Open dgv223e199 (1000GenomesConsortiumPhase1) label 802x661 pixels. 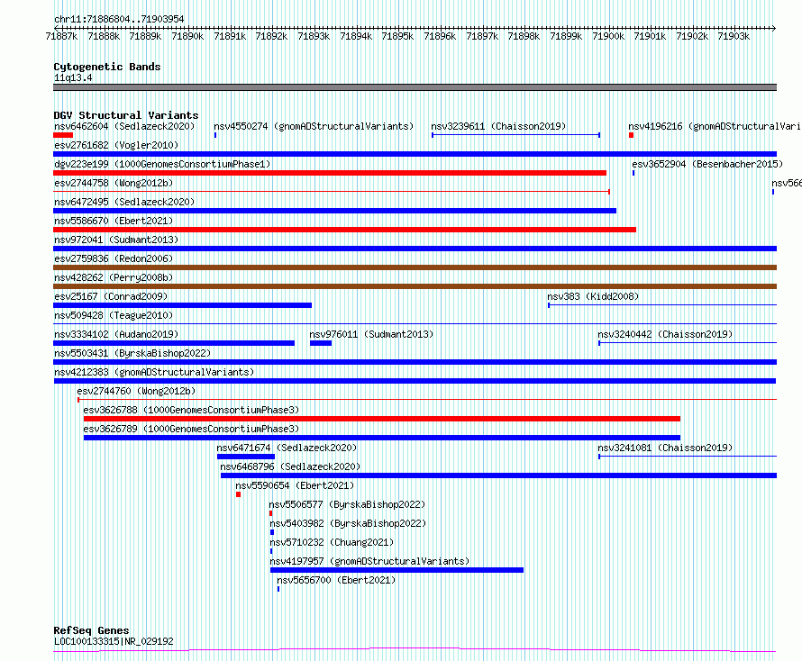[162, 164]
